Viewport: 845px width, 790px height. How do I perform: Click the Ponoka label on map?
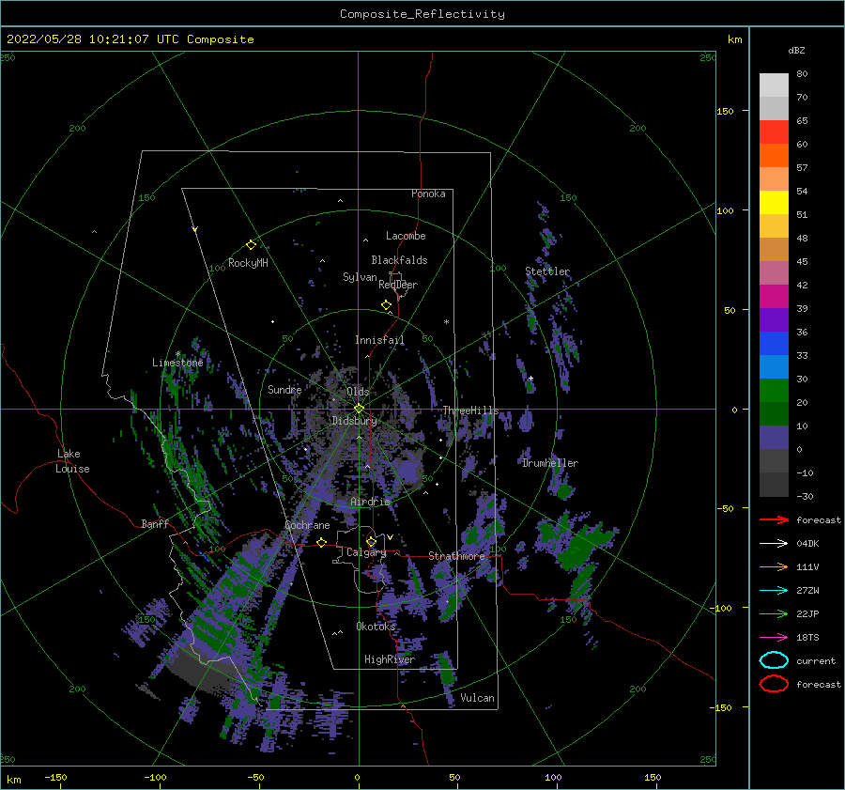[428, 194]
